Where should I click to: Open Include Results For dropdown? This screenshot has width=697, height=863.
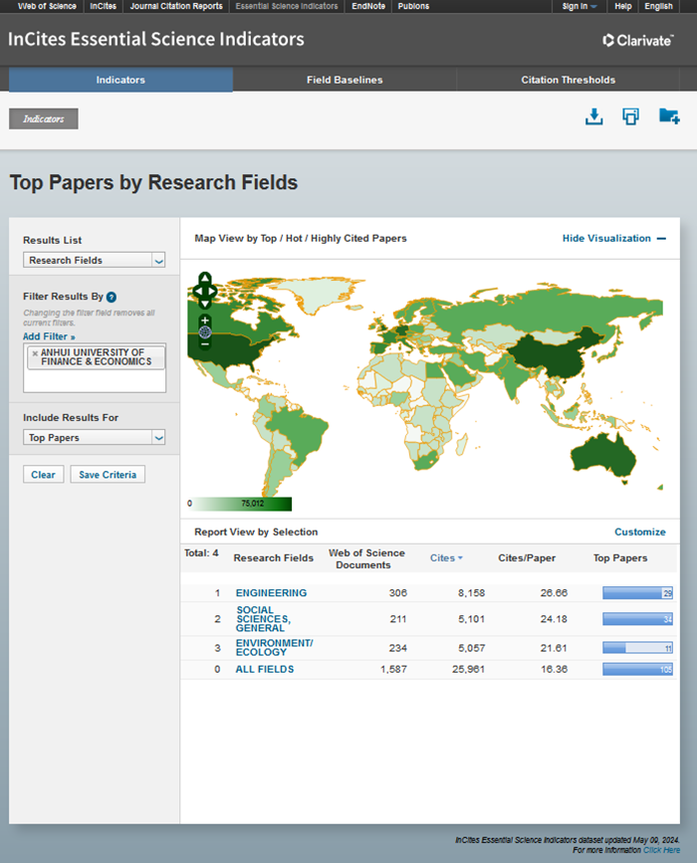tap(95, 437)
